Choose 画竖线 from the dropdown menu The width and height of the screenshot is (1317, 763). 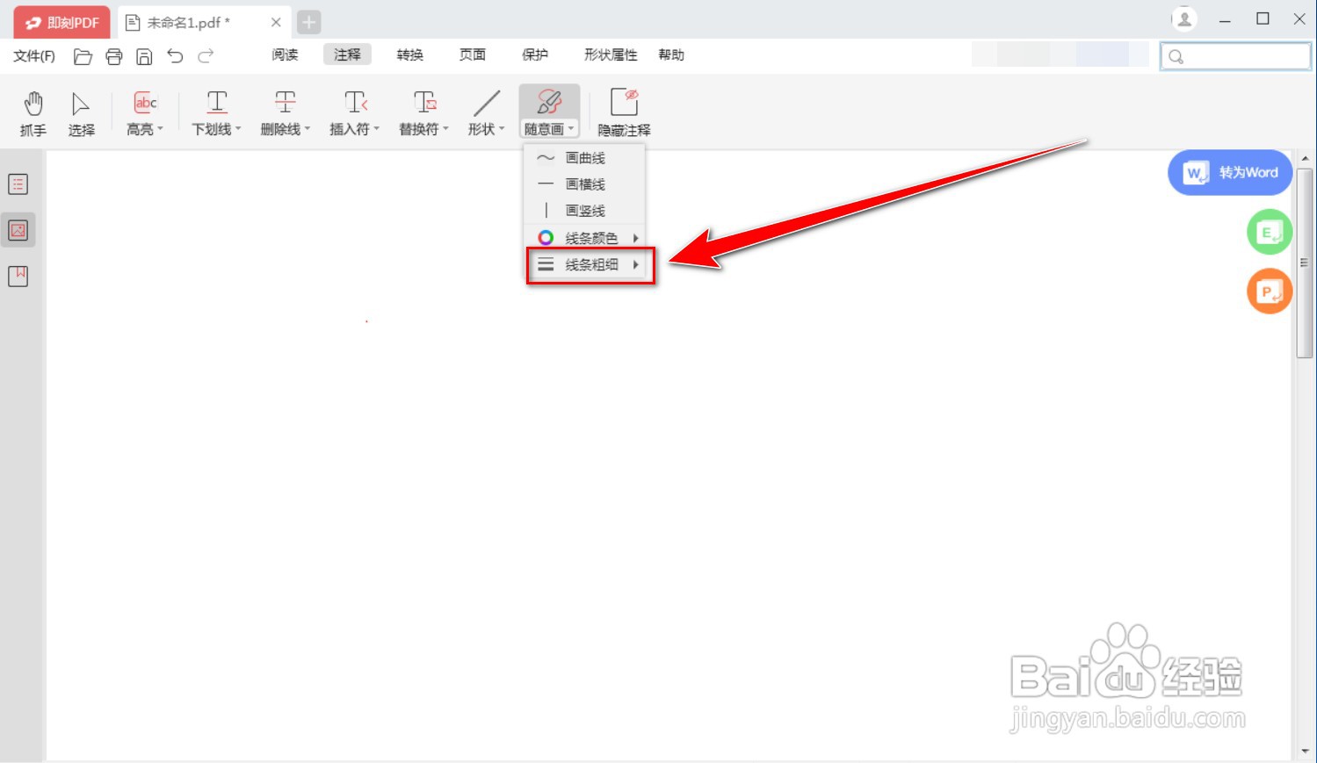click(x=584, y=211)
